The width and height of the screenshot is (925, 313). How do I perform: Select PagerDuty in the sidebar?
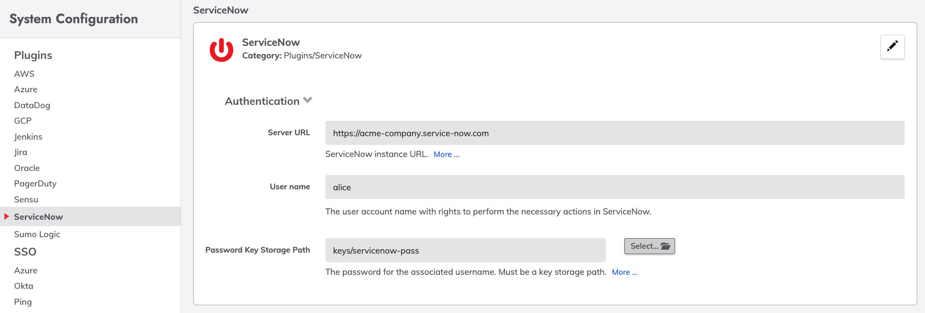coord(35,184)
